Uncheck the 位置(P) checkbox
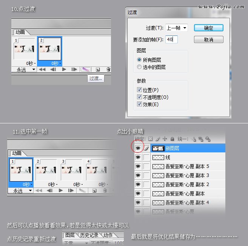 point(139,90)
